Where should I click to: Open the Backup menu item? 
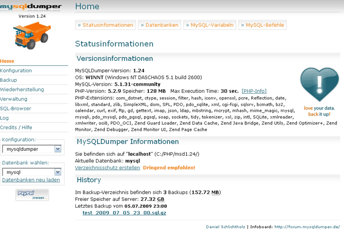click(8, 80)
